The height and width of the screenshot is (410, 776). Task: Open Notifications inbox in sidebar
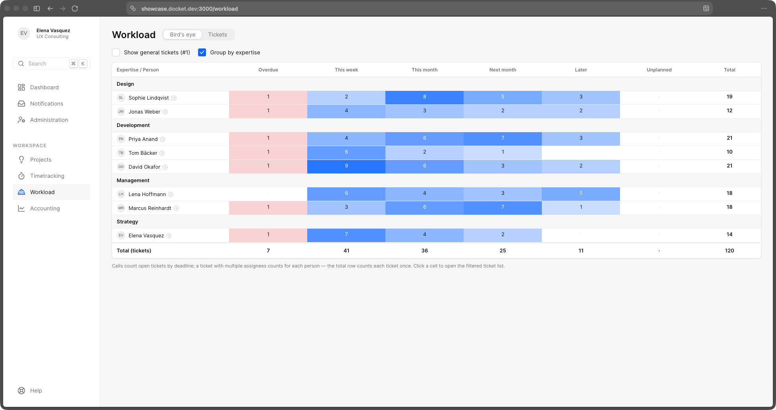point(51,104)
